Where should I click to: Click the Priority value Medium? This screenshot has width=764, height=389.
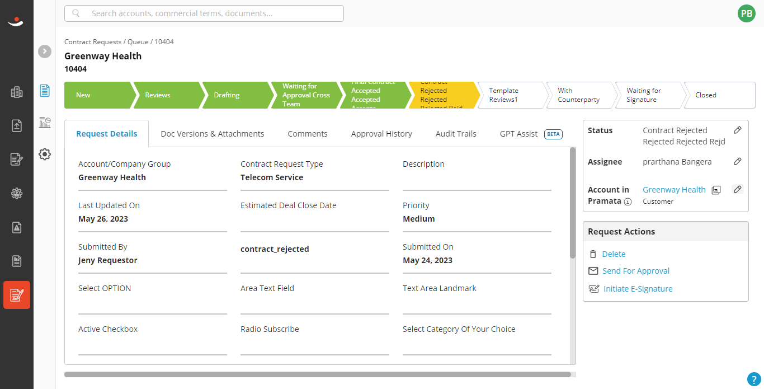(x=419, y=219)
